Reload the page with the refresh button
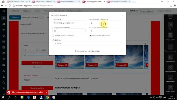 click(x=10, y=6)
